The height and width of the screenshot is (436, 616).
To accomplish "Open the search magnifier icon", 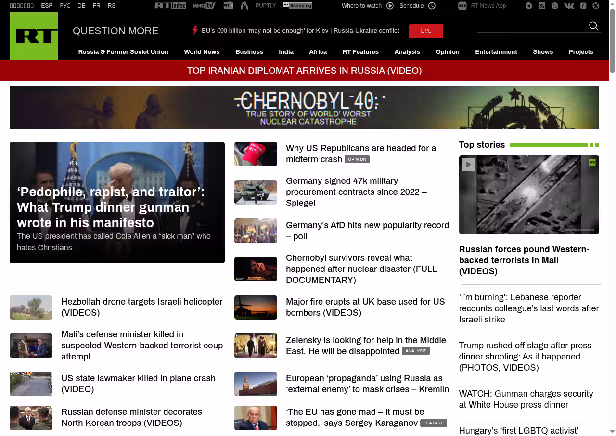I will tap(593, 26).
